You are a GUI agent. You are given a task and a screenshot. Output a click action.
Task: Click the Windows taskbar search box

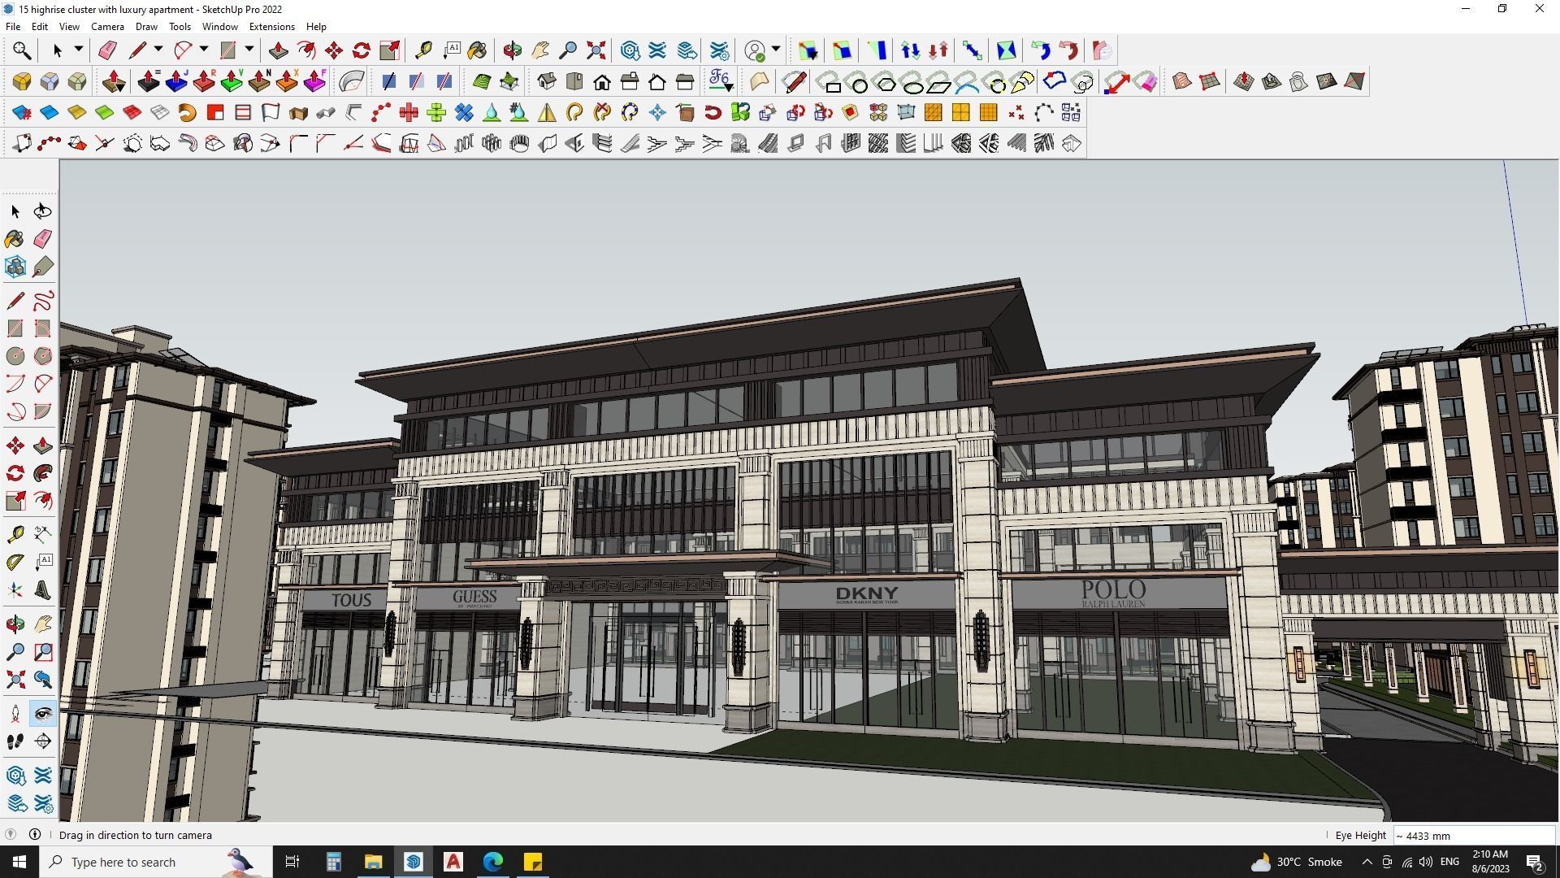[x=156, y=862]
